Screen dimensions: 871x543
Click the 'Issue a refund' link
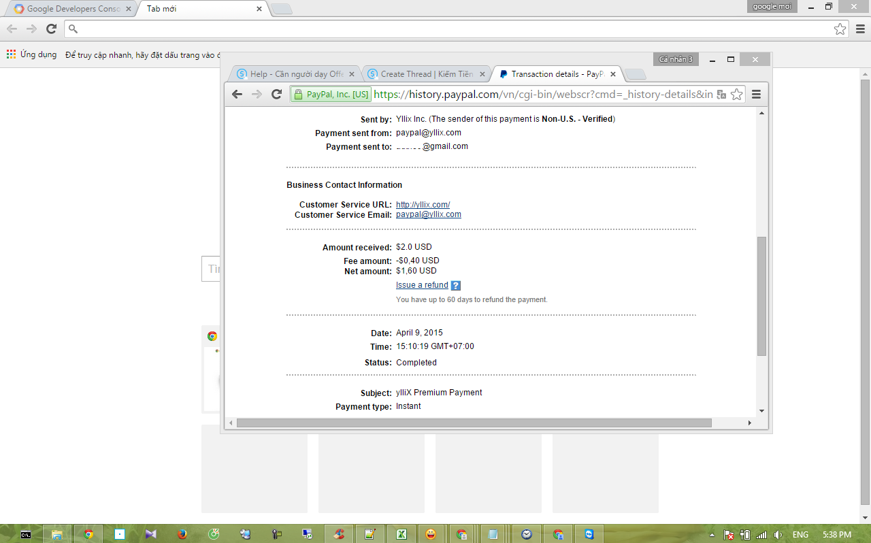[422, 285]
